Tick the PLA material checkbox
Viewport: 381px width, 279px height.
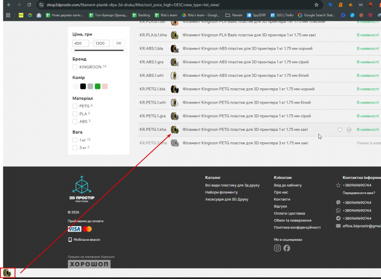75,114
